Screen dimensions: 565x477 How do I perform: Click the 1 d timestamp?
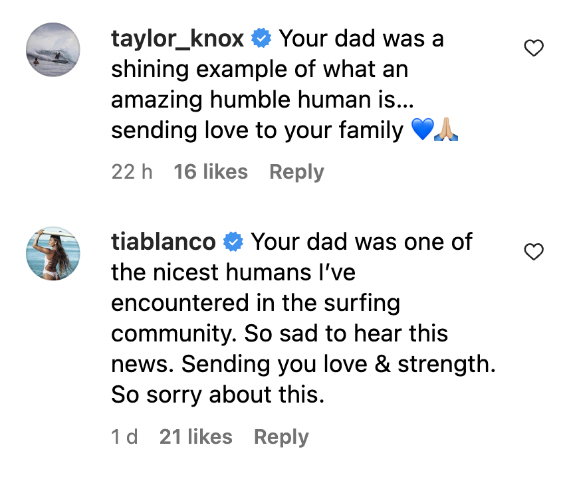pyautogui.click(x=124, y=436)
